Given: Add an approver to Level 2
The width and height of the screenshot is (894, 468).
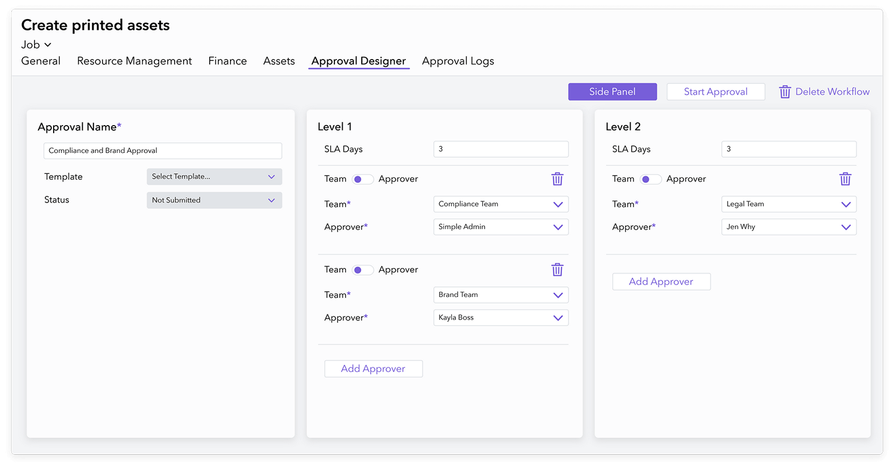Looking at the screenshot, I should [662, 282].
